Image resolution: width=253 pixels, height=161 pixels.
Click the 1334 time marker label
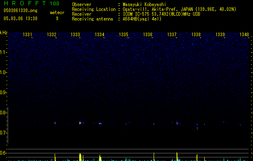tap(100, 34)
